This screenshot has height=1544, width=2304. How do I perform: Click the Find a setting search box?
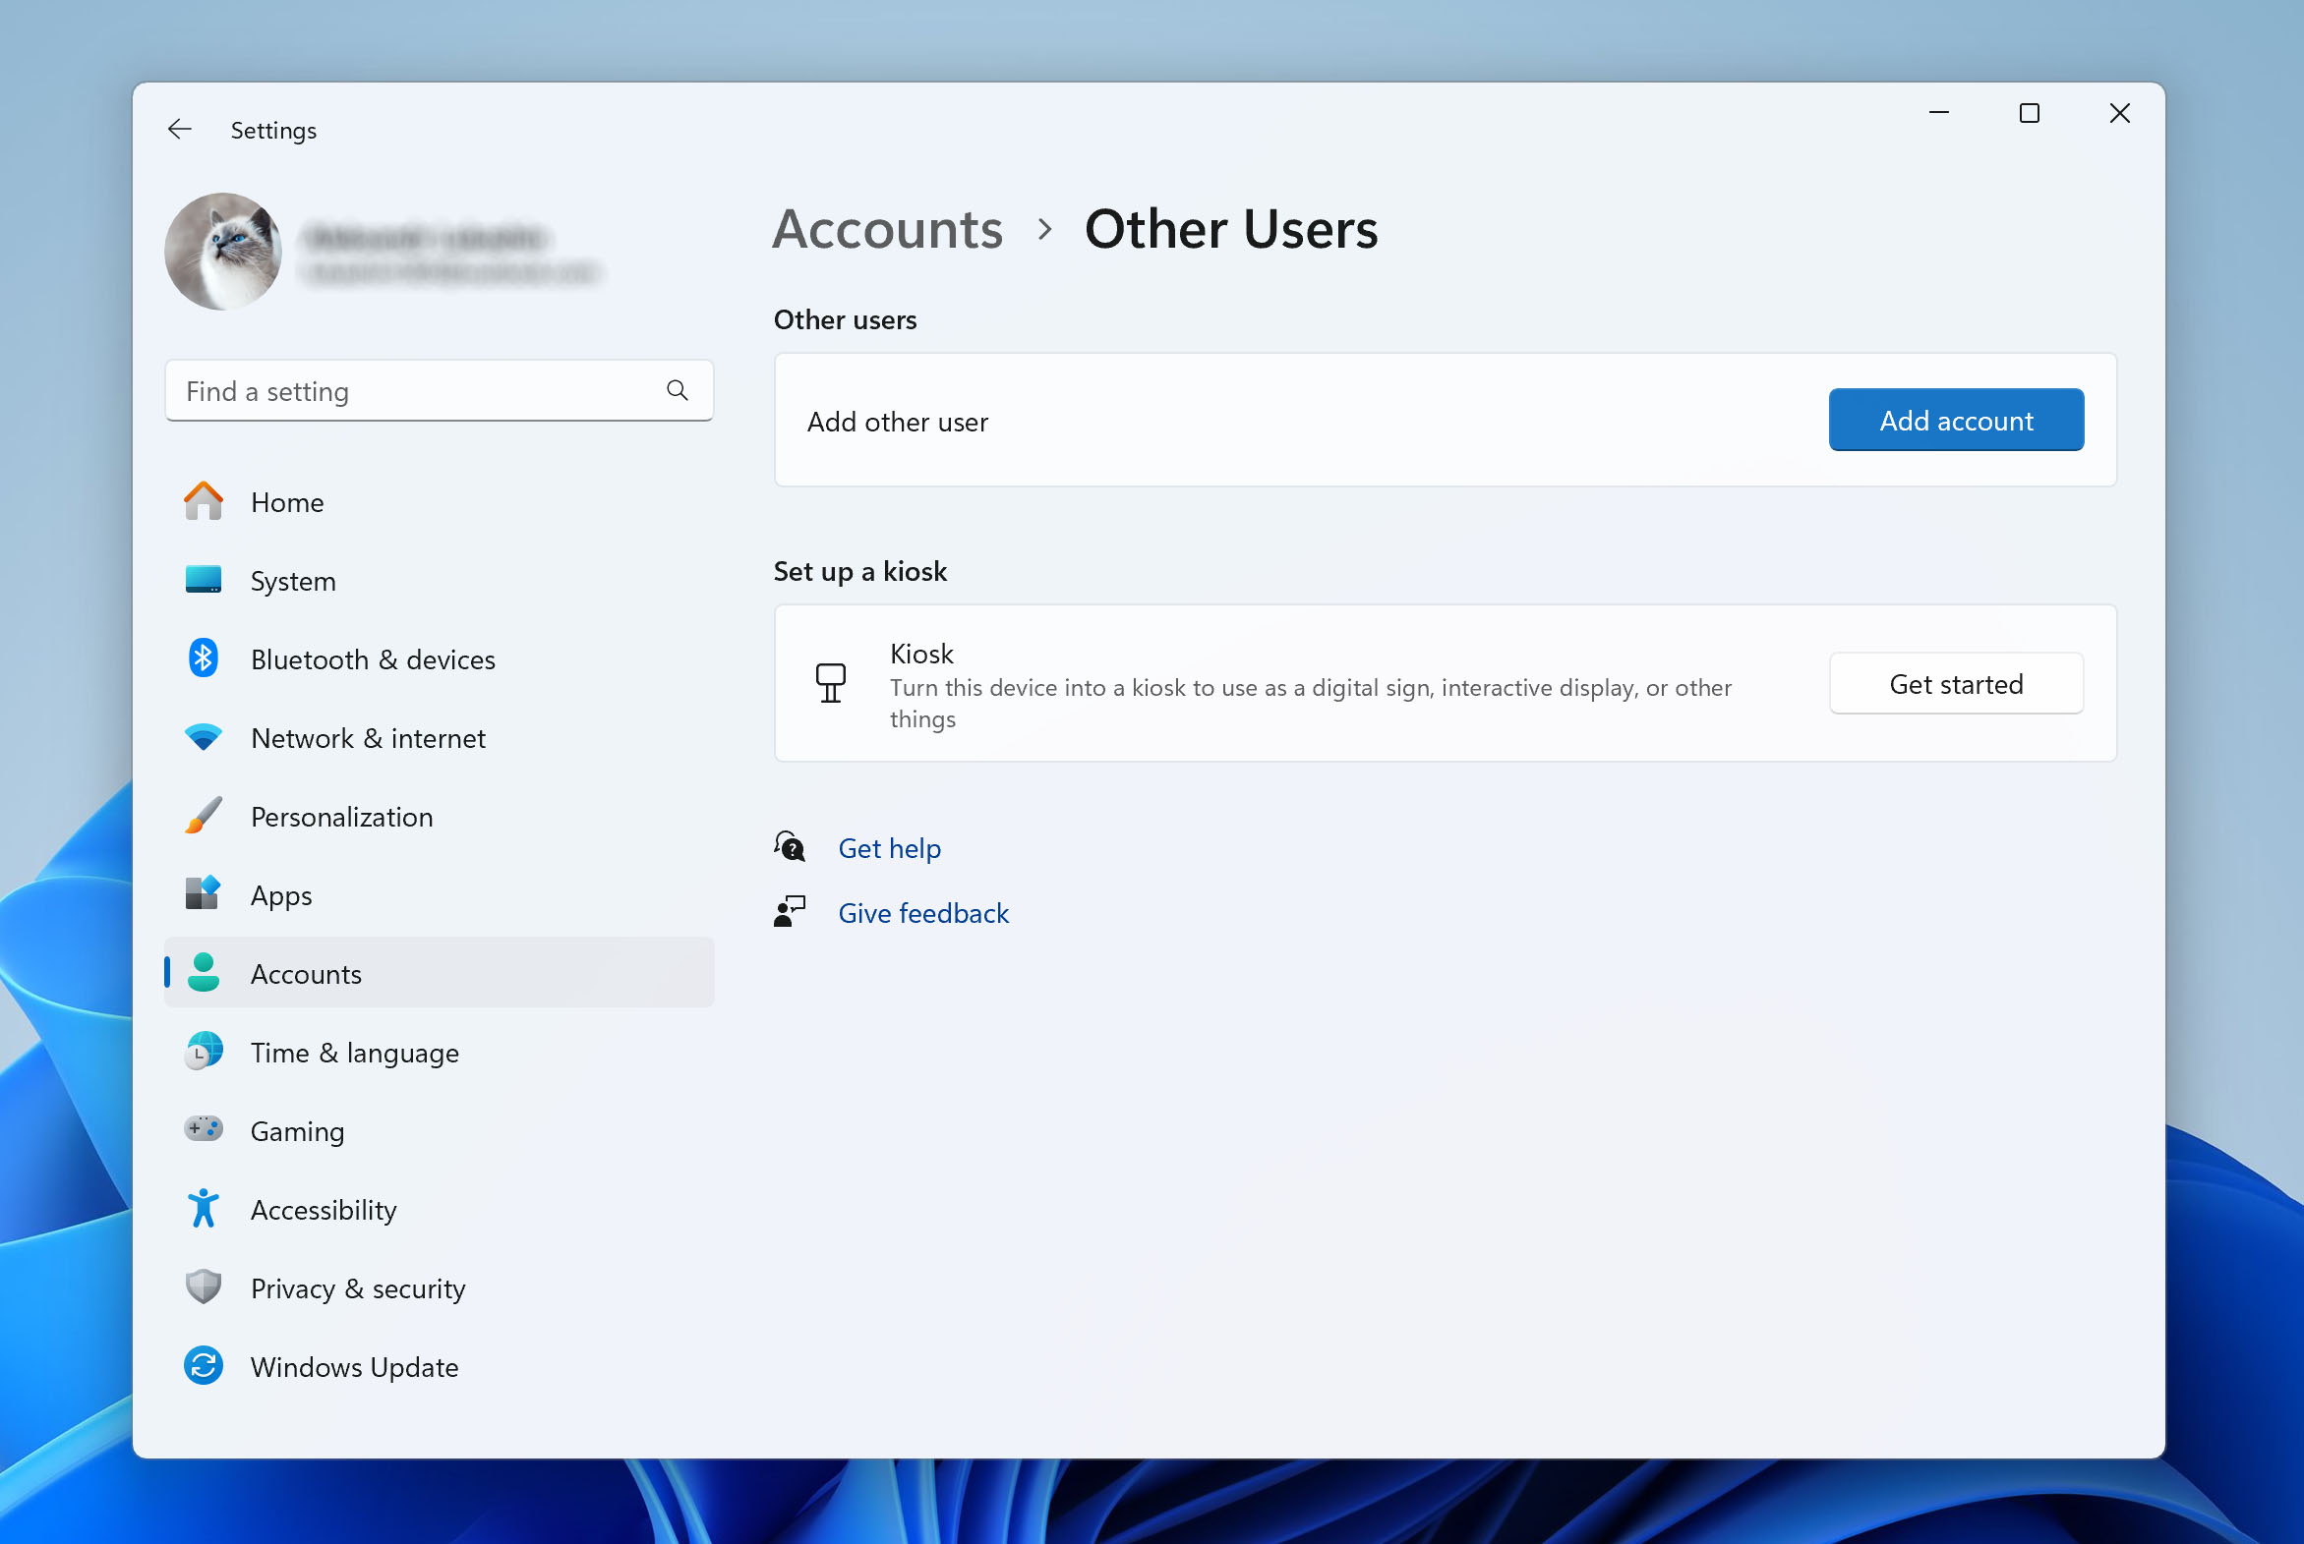[x=440, y=391]
